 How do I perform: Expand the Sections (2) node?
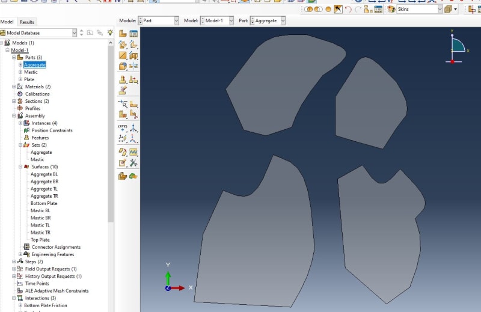pos(14,101)
